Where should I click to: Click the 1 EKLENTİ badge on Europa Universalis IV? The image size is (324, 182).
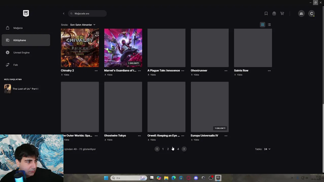pos(220,128)
